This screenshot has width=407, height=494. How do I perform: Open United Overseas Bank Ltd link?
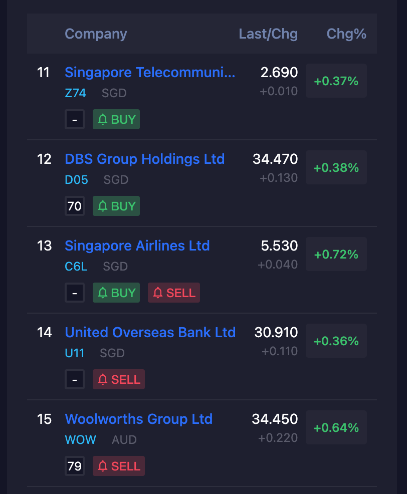pyautogui.click(x=150, y=332)
